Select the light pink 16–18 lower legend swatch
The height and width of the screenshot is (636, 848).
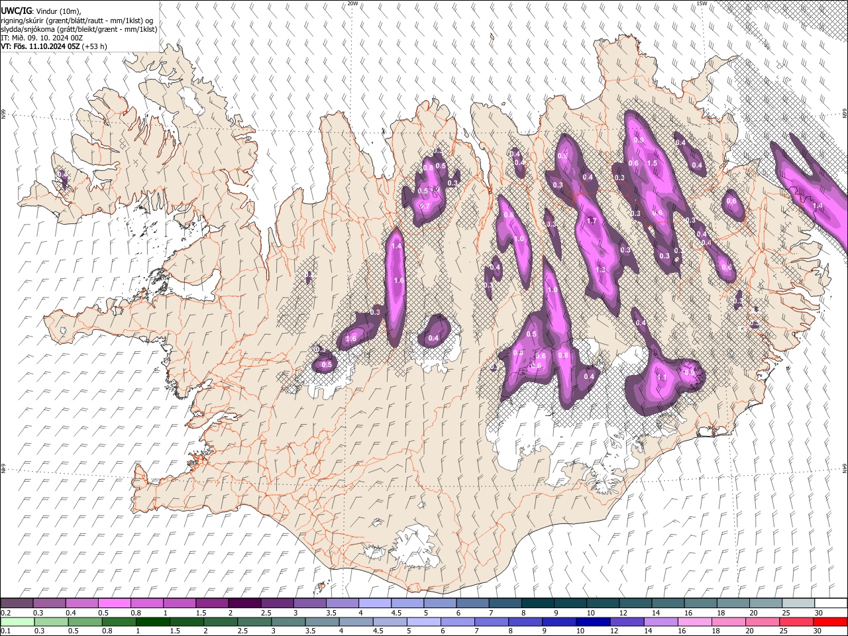694,622
